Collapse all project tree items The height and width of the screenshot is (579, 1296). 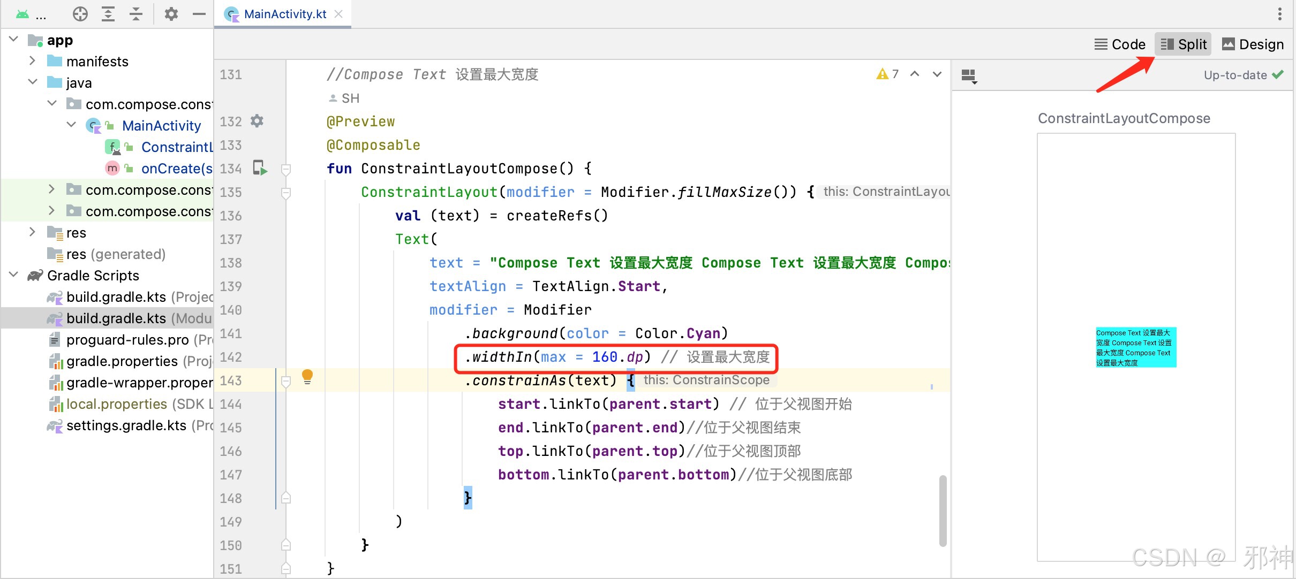click(x=136, y=14)
